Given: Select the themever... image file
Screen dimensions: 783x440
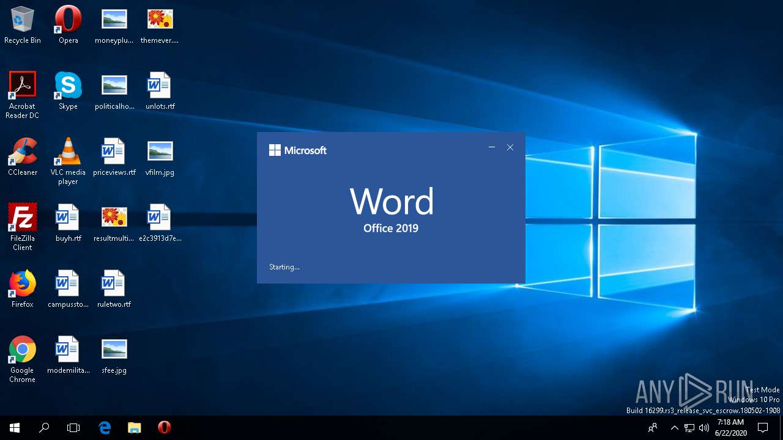Looking at the screenshot, I should pyautogui.click(x=160, y=25).
